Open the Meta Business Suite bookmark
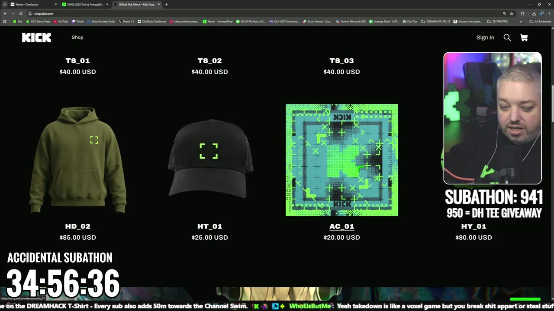The height and width of the screenshot is (311, 554). click(x=101, y=21)
